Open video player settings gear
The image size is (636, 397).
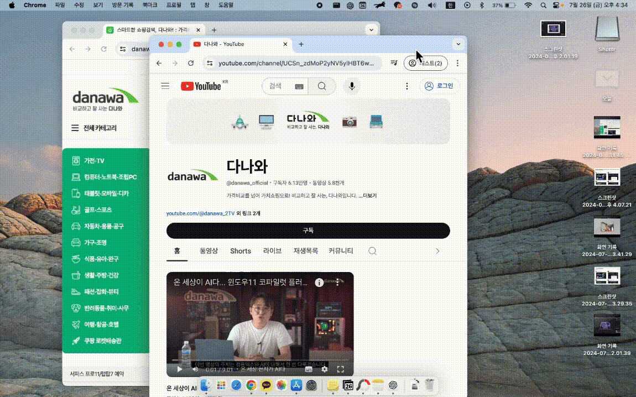coord(325,369)
